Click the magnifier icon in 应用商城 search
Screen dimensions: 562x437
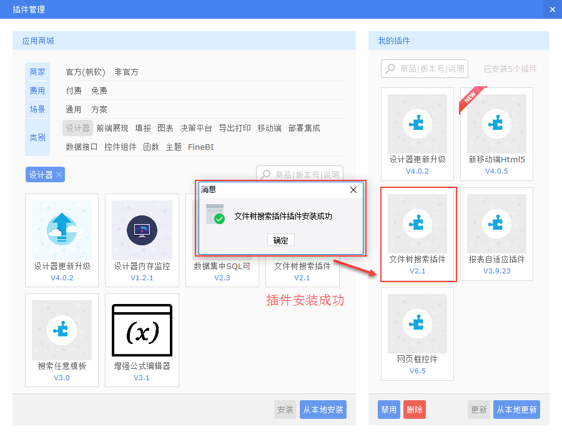tap(265, 174)
